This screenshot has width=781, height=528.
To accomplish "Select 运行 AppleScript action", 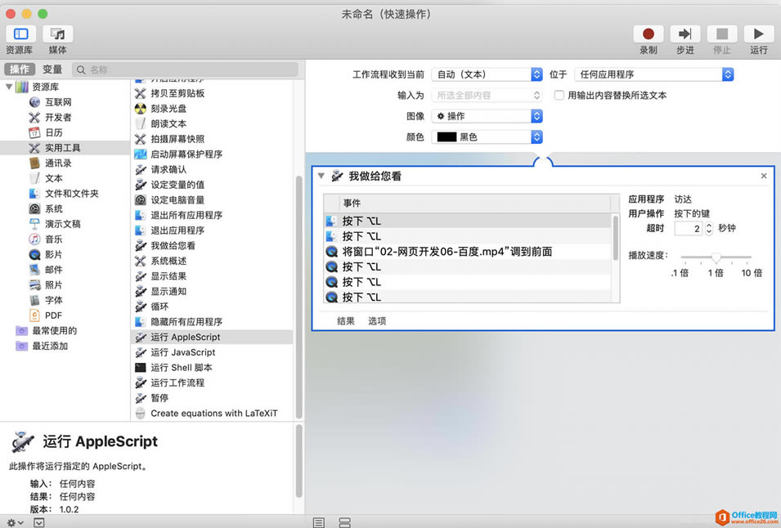I will coord(213,337).
